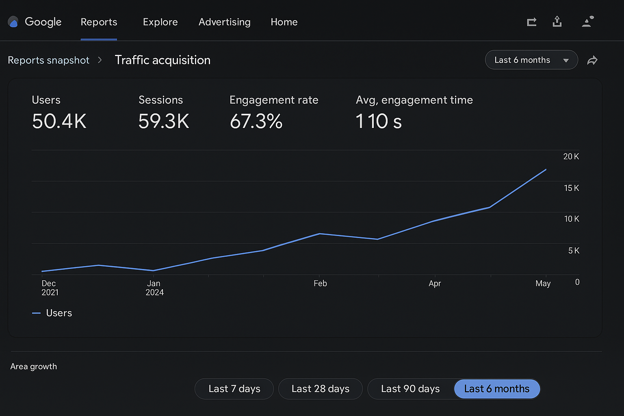The width and height of the screenshot is (624, 416).
Task: Choose the Last 90 days range option
Action: (x=410, y=389)
